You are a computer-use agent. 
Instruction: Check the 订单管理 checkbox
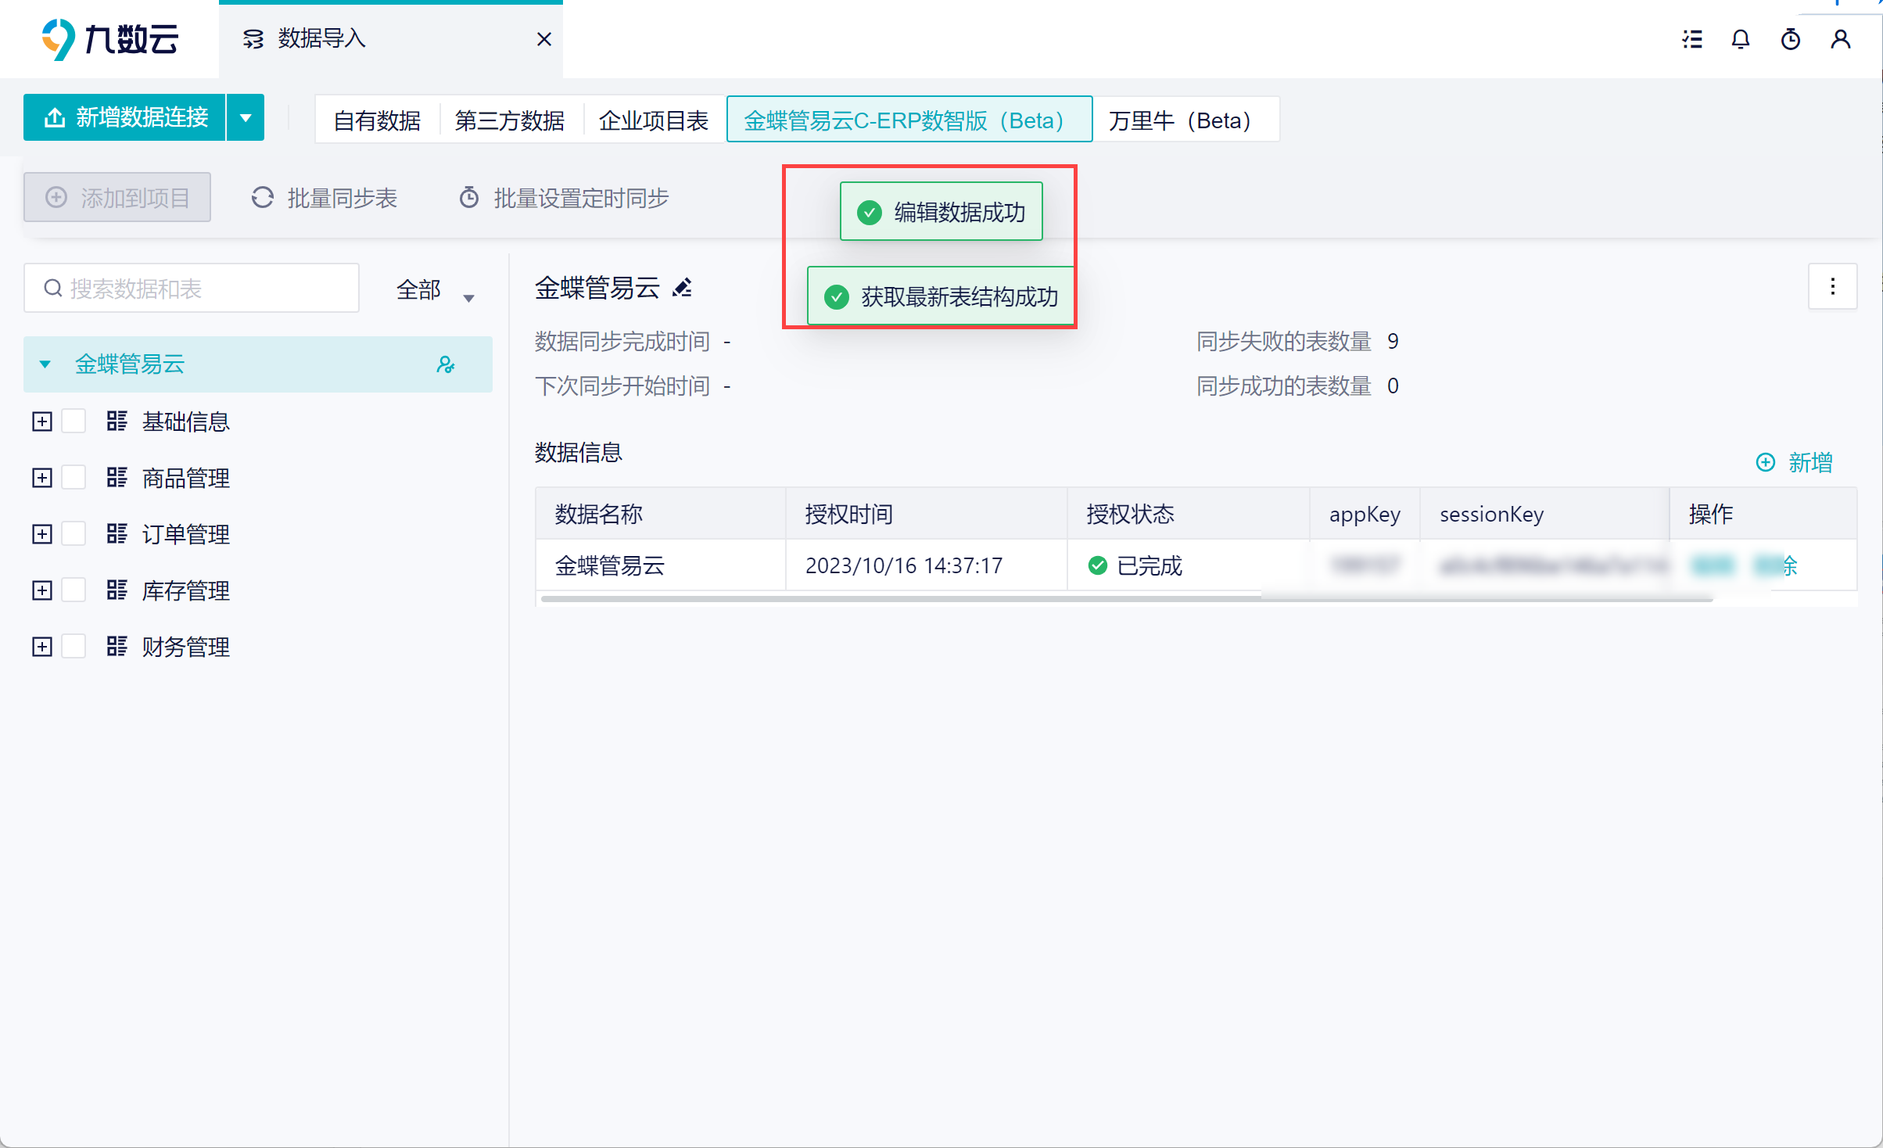[74, 534]
